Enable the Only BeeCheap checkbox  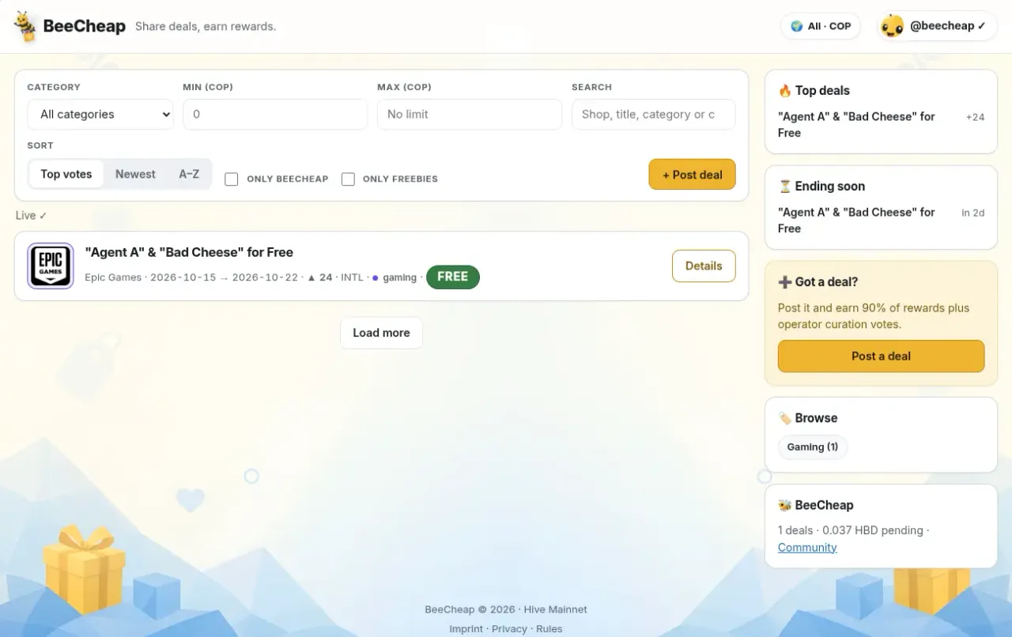(x=232, y=179)
